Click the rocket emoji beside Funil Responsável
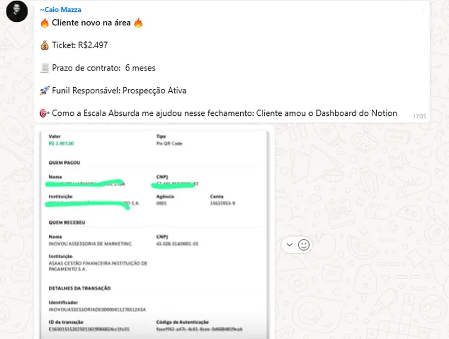 pos(45,91)
